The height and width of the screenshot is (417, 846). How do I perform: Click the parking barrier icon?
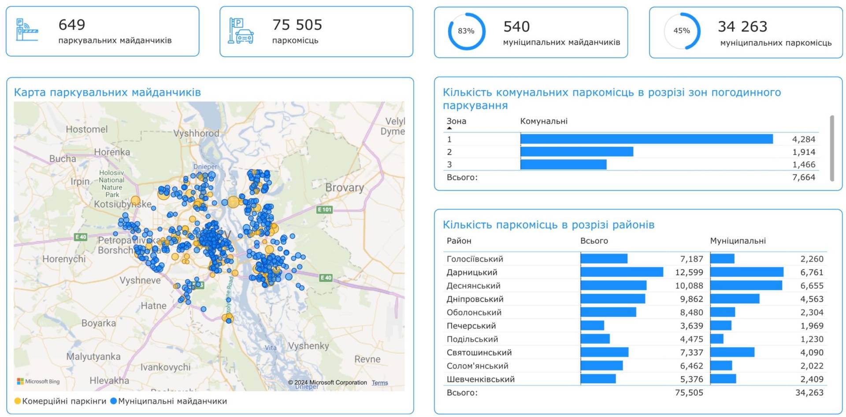(27, 30)
